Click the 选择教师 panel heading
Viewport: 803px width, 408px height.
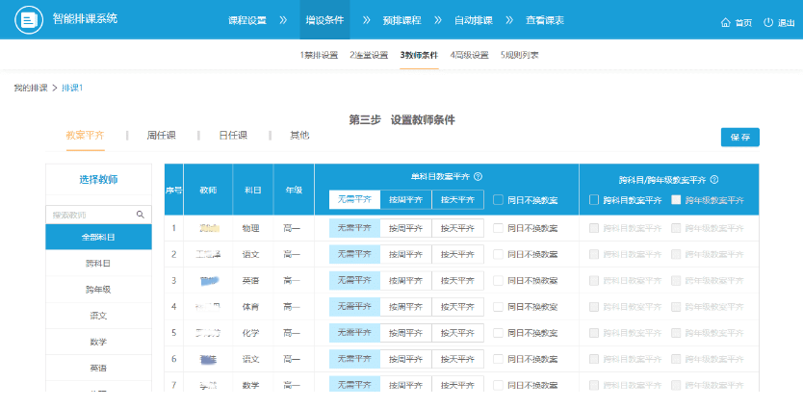click(x=98, y=180)
